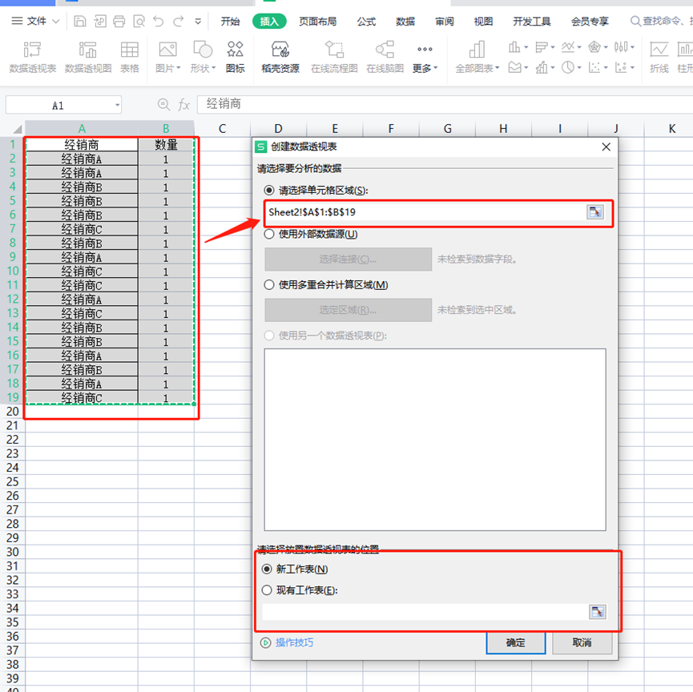
Task: Open the 页面布局 ribbon tab
Action: 317,21
